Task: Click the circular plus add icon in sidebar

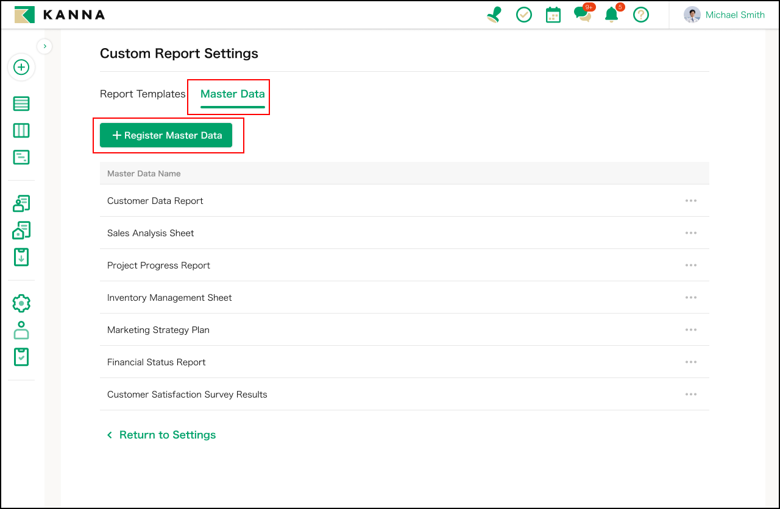Action: (x=21, y=67)
